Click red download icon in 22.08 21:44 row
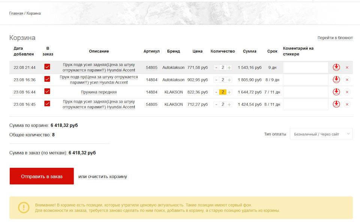This screenshot has height=223, width=360. pyautogui.click(x=336, y=67)
